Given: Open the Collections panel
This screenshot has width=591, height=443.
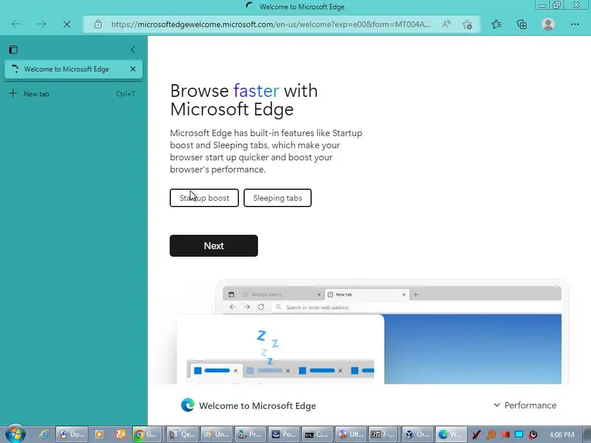Looking at the screenshot, I should [x=522, y=24].
